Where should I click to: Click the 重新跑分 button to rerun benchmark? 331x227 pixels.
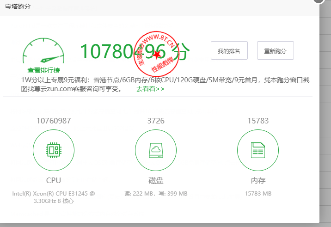[x=275, y=50]
